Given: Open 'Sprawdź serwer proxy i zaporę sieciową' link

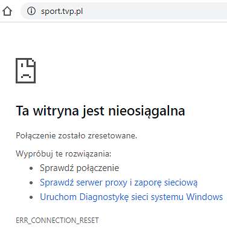Looking at the screenshot, I should [119, 182].
